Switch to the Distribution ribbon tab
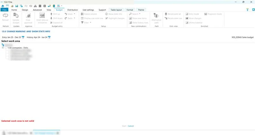The width and height of the screenshot is (255, 135). point(73,10)
